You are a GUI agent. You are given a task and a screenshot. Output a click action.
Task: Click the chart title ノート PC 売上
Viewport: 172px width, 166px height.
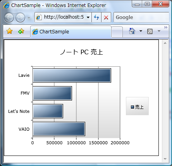(82, 52)
